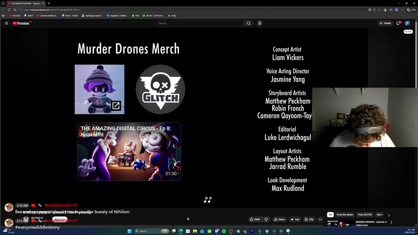Like the video with 948K likes

255,219
